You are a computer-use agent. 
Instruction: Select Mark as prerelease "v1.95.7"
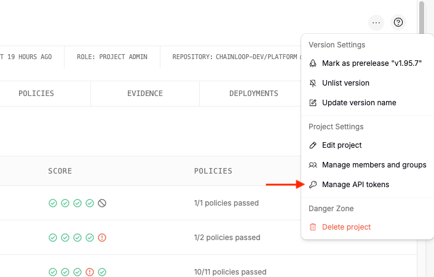tap(367, 63)
